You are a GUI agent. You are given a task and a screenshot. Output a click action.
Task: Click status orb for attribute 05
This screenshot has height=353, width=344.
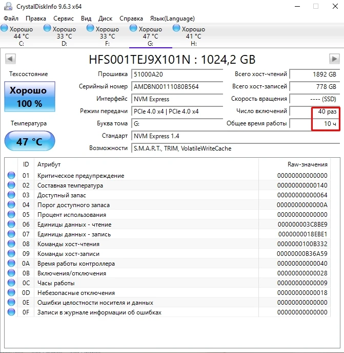coord(11,214)
